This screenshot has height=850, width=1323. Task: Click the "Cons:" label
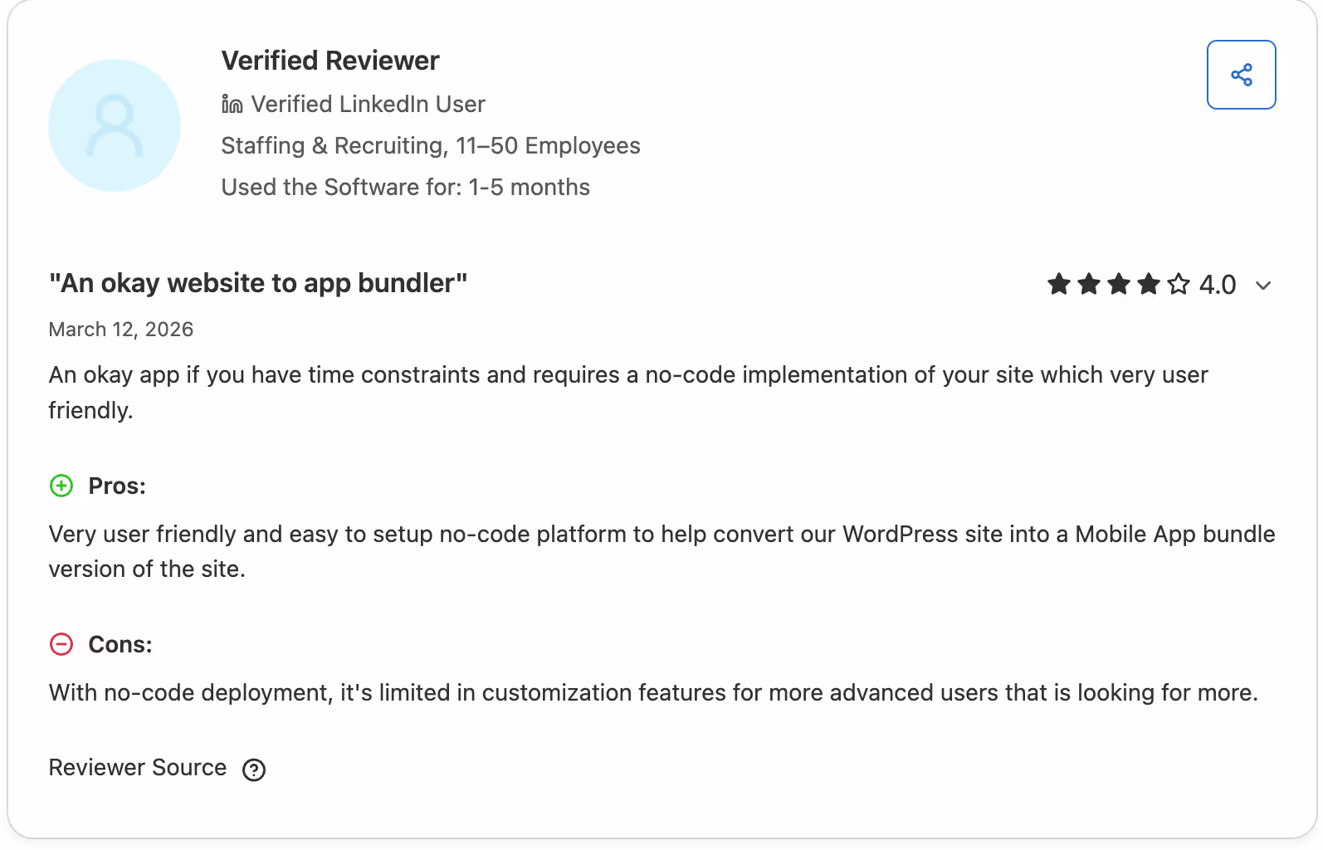coord(120,644)
